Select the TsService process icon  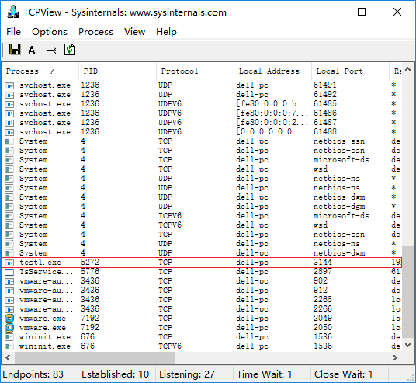(9, 272)
